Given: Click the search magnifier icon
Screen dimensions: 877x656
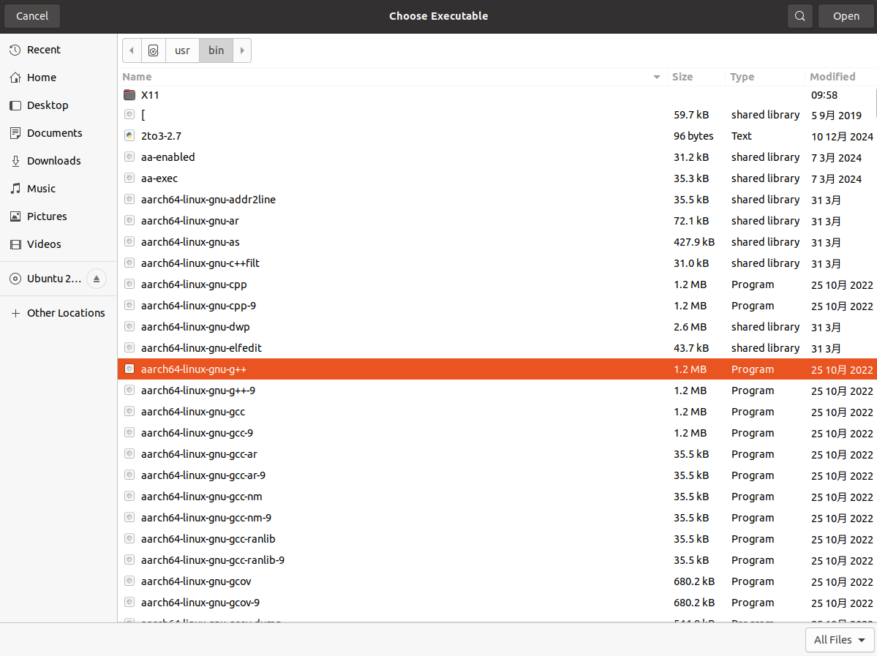Looking at the screenshot, I should pos(799,16).
